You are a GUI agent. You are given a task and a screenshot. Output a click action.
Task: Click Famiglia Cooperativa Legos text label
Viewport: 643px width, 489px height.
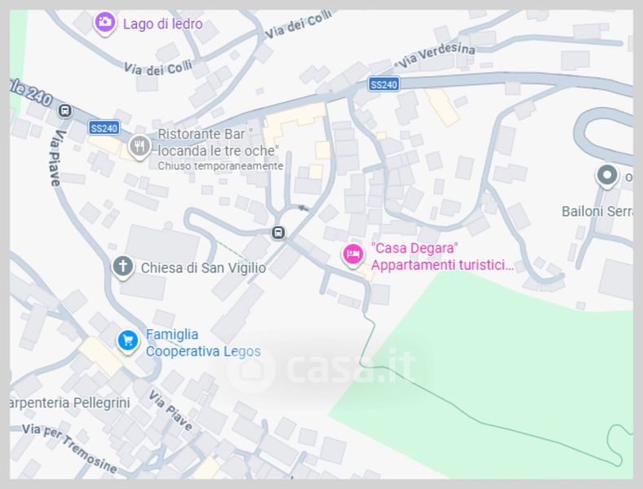pos(203,343)
